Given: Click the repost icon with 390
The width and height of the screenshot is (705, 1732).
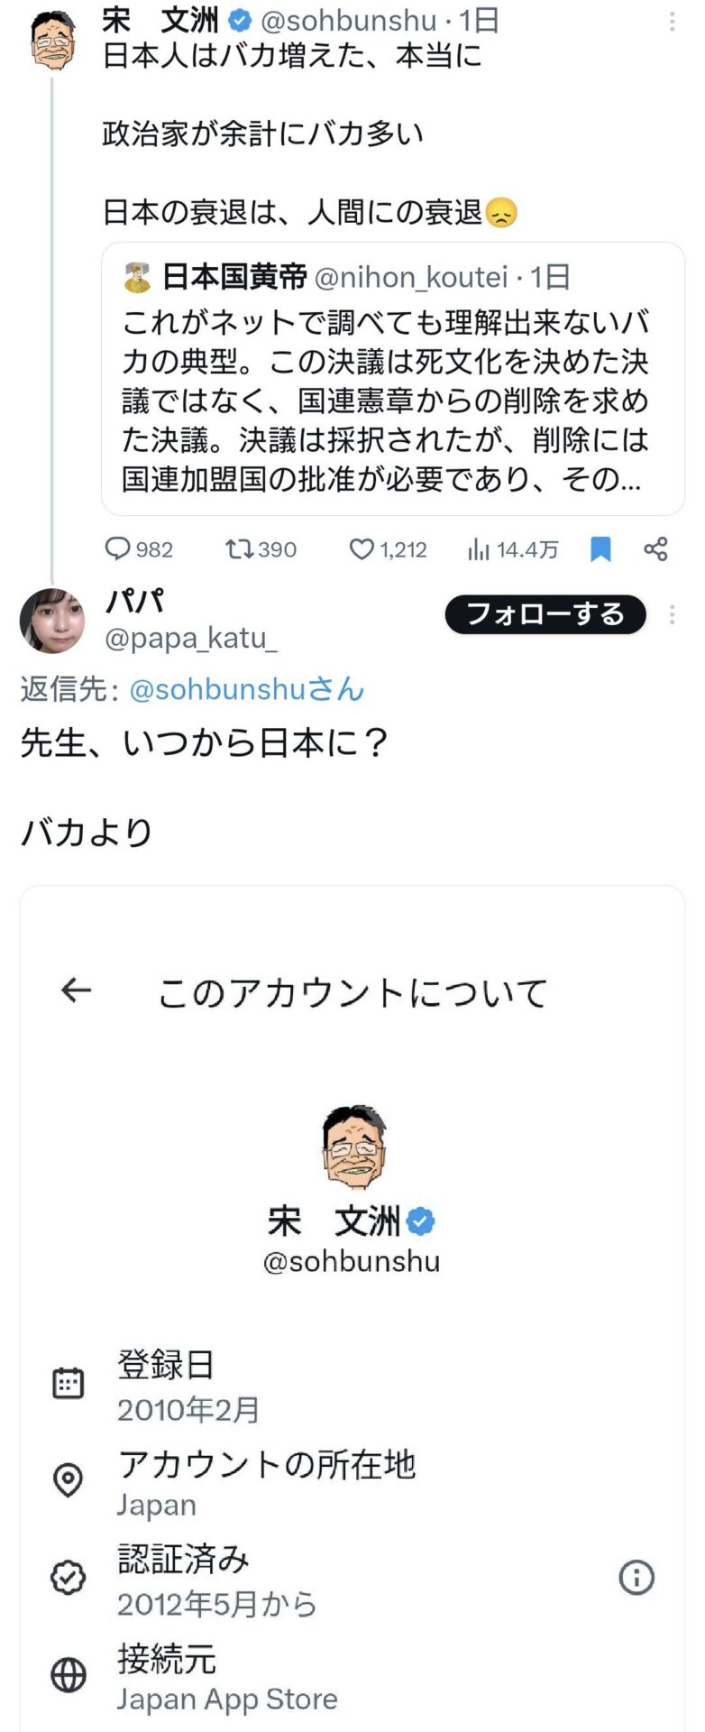Looking at the screenshot, I should tap(239, 548).
